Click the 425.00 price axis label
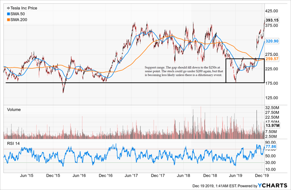The image size is (291, 190). click(272, 11)
